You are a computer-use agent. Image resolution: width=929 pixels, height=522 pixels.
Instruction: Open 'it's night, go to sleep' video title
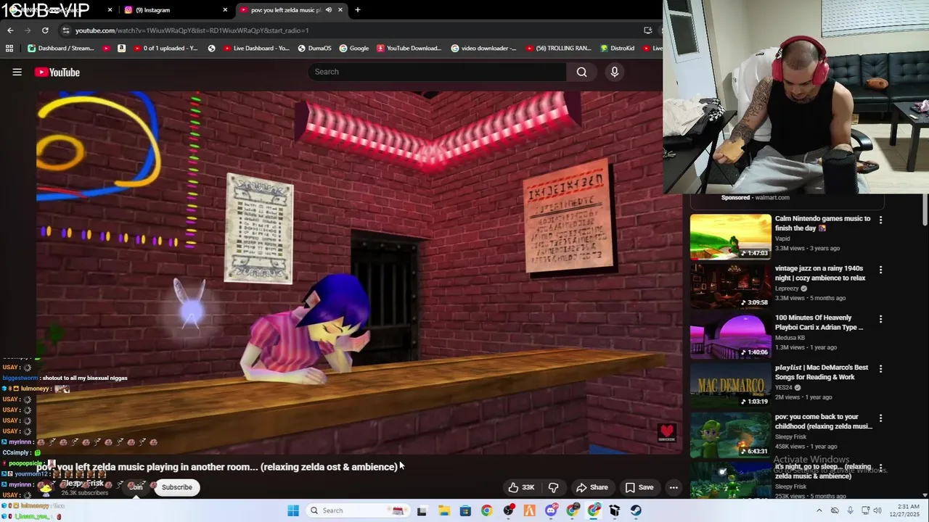(823, 471)
